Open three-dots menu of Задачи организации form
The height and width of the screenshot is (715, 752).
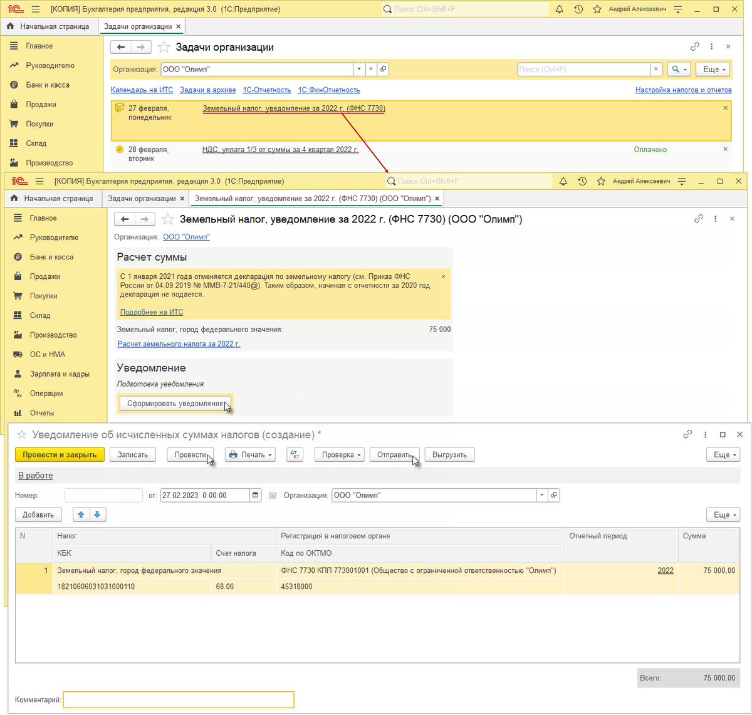pyautogui.click(x=712, y=47)
